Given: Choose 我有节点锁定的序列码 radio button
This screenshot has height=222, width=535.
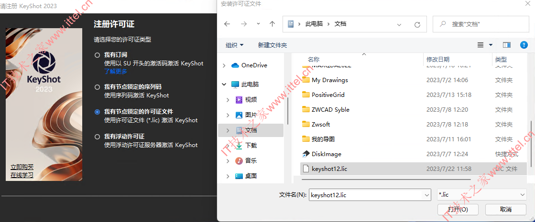Looking at the screenshot, I should 97,87.
